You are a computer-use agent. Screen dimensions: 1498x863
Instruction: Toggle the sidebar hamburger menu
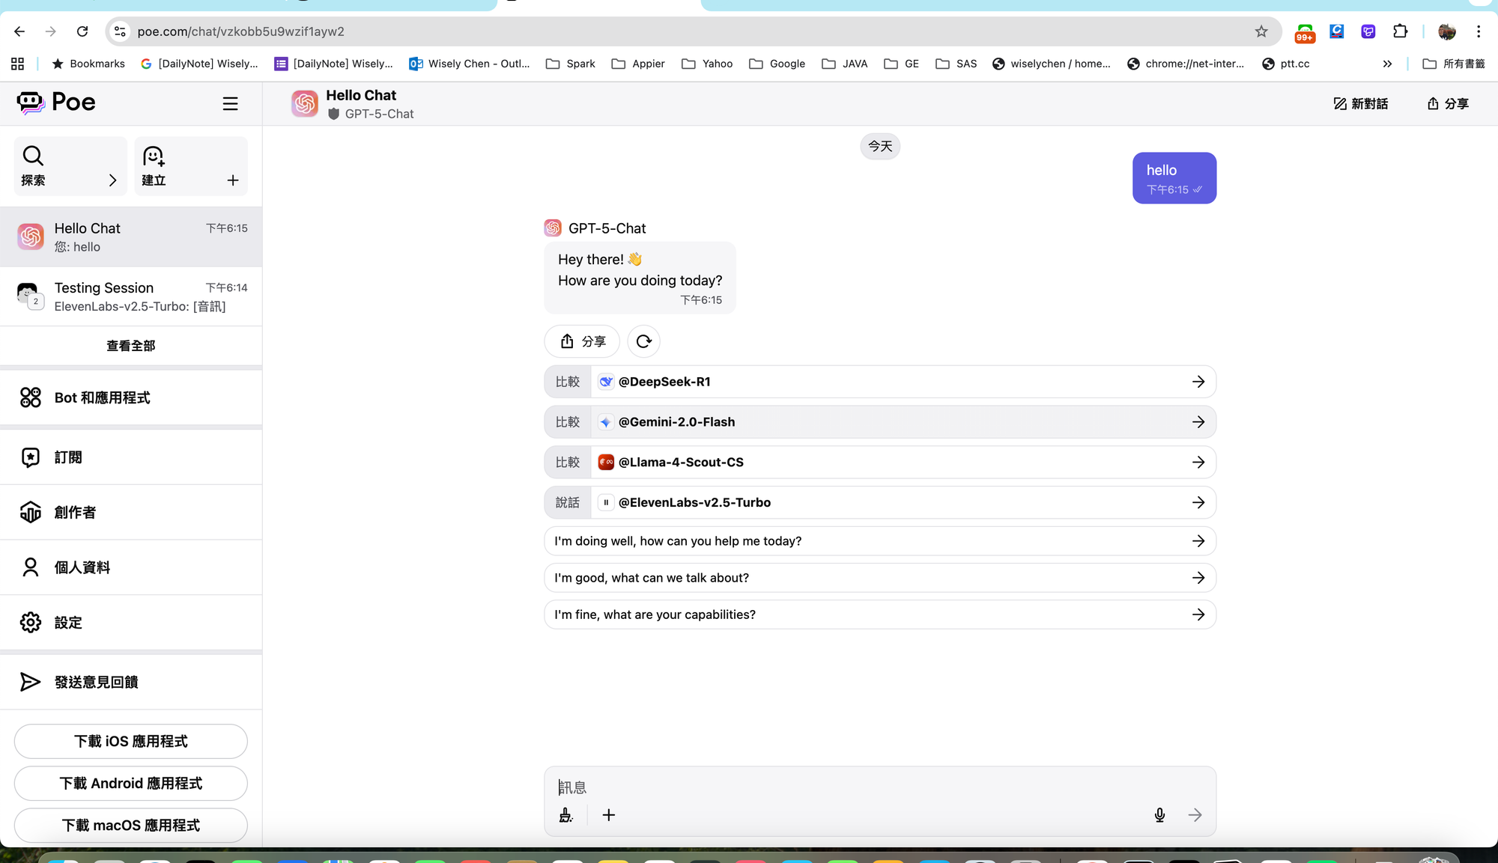pos(230,104)
